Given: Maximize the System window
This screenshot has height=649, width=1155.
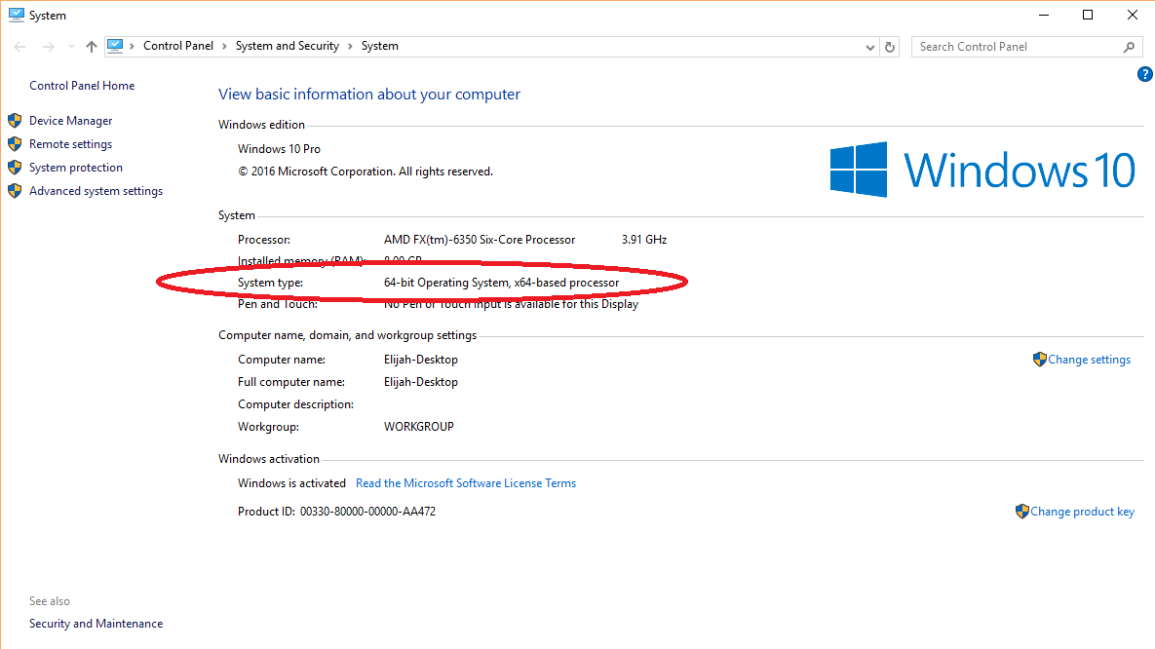Looking at the screenshot, I should click(x=1087, y=15).
